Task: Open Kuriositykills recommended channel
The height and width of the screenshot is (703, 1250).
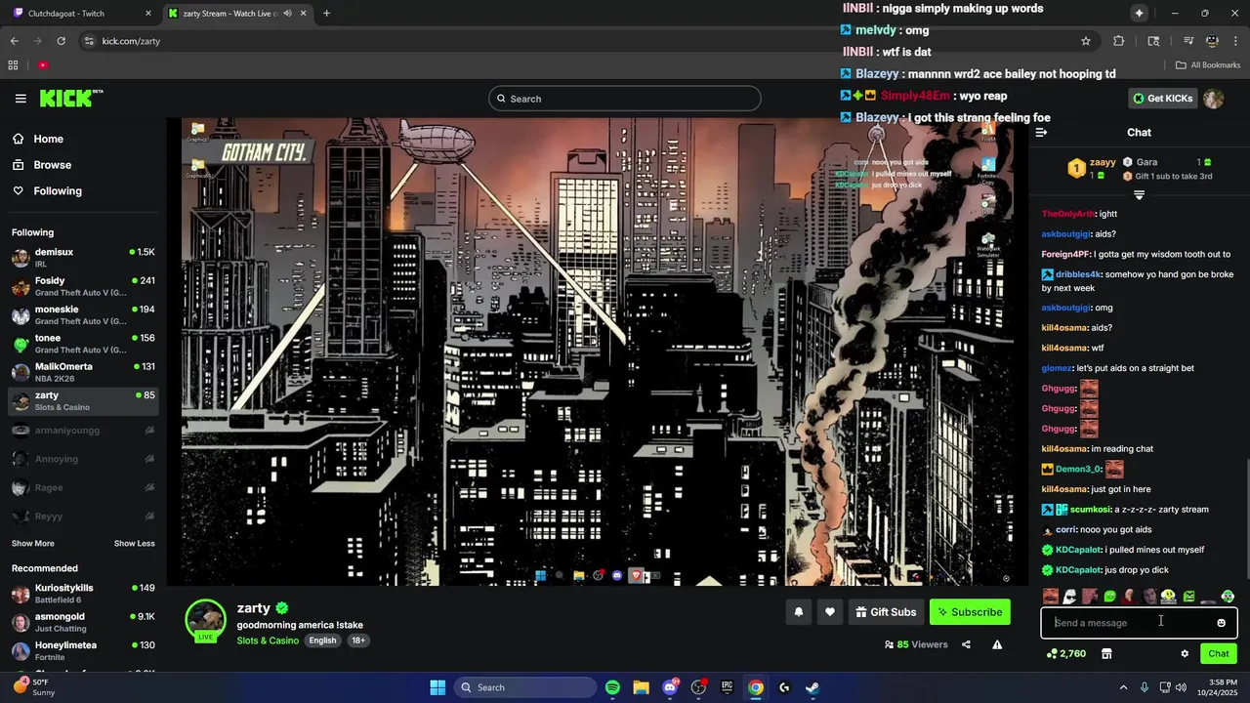Action: tap(83, 594)
